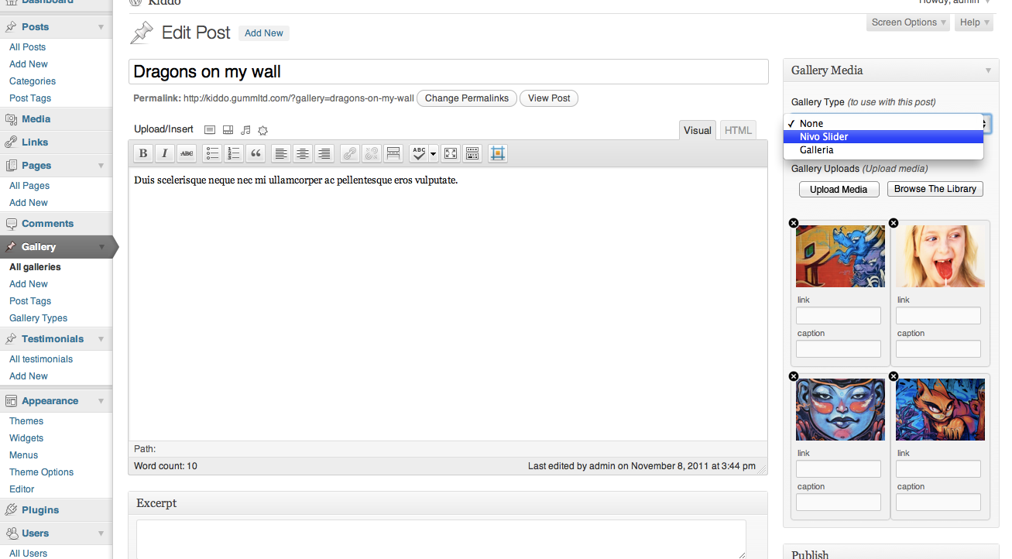Open spellcheck language dropdown arrow
This screenshot has height=559, width=1012.
[433, 153]
